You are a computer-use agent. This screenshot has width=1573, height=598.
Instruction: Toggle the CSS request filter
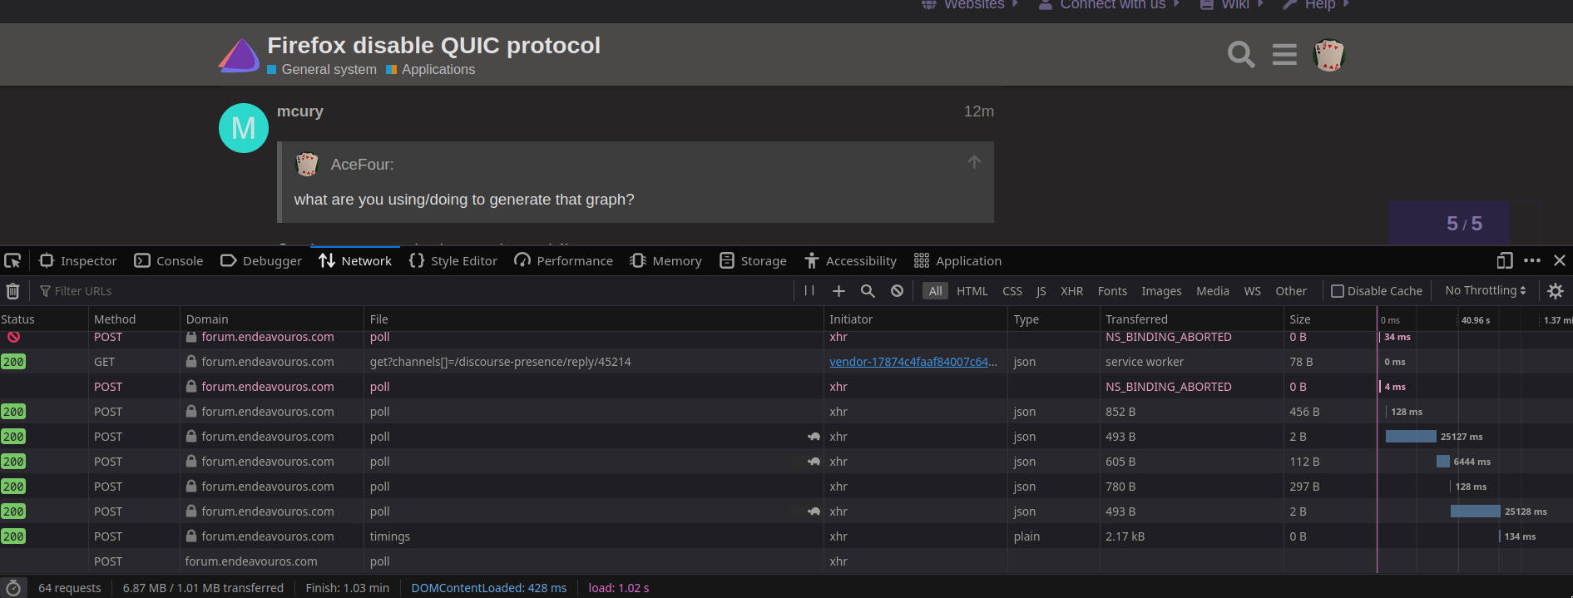pyautogui.click(x=1012, y=291)
